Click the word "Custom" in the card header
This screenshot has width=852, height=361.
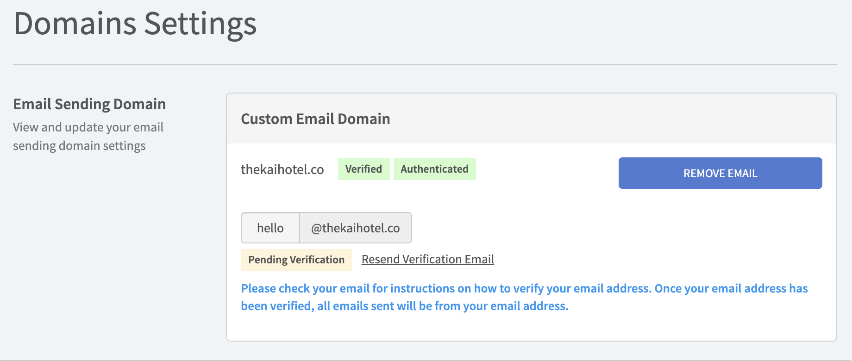[x=266, y=119]
